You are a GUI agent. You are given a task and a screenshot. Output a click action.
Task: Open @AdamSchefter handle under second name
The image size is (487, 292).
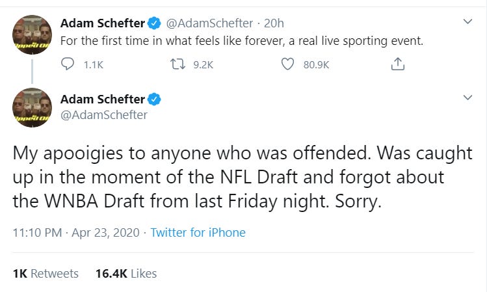click(x=104, y=115)
